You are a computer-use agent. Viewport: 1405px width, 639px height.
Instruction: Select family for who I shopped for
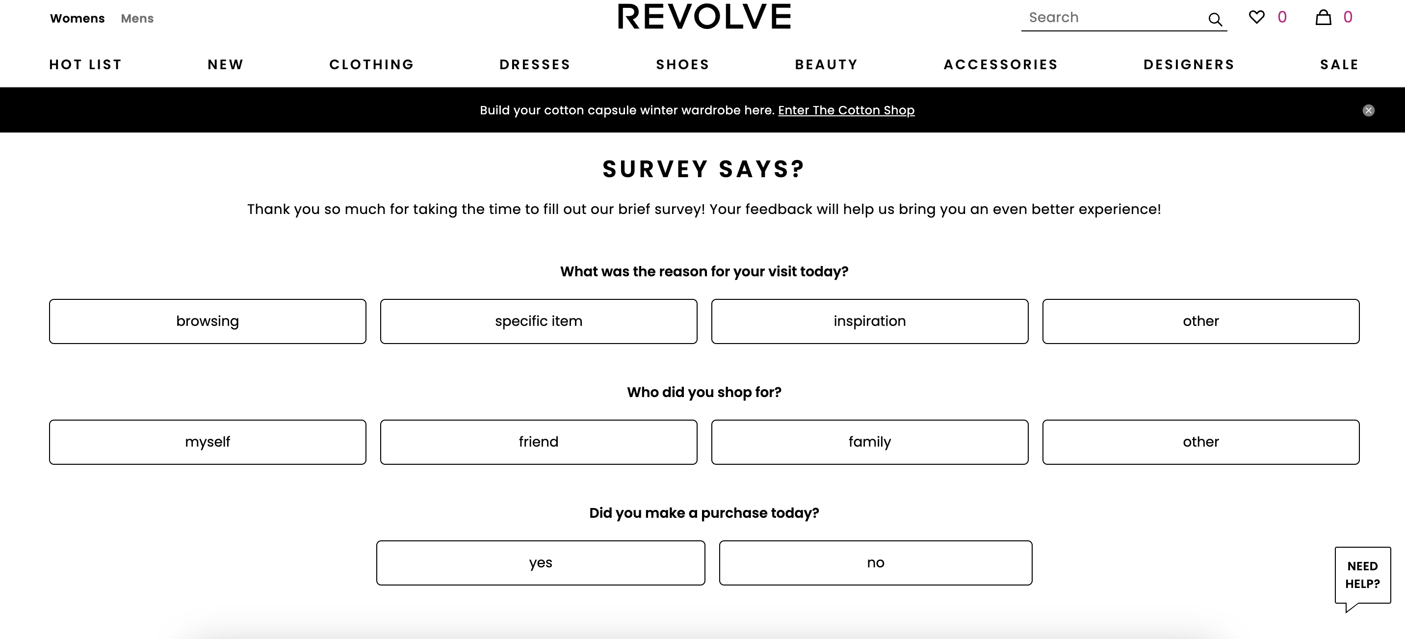tap(870, 442)
